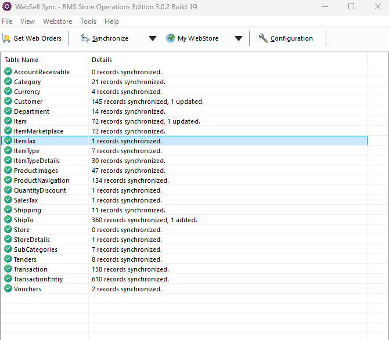Viewport: 389px width, 340px height.
Task: Open the Tools menu
Action: (88, 21)
